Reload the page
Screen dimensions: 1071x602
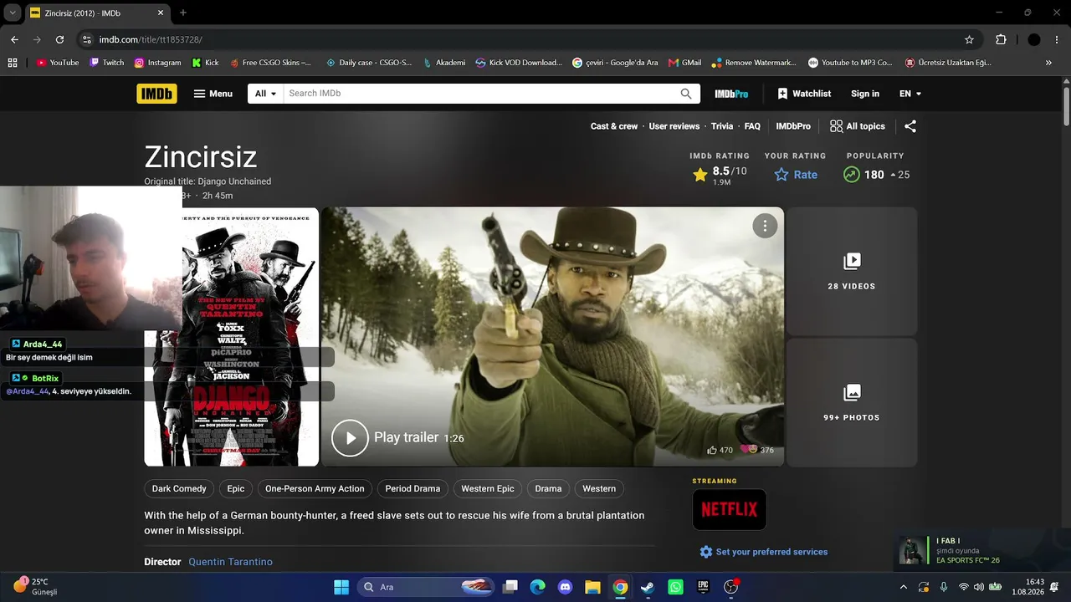tap(59, 39)
